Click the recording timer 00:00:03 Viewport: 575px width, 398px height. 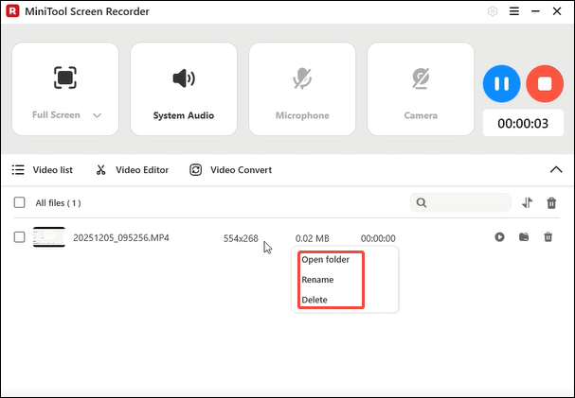523,123
